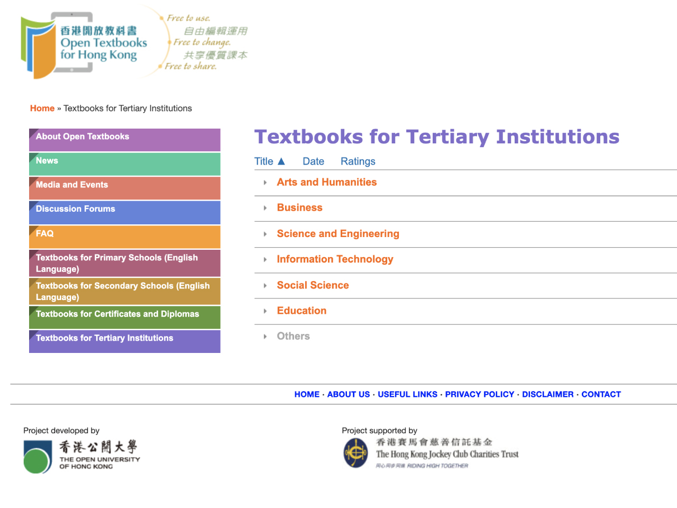Open the Arts and Humanities category link
Screen dimensions: 677x508
327,182
